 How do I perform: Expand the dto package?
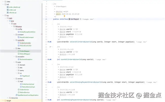coord(16,67)
